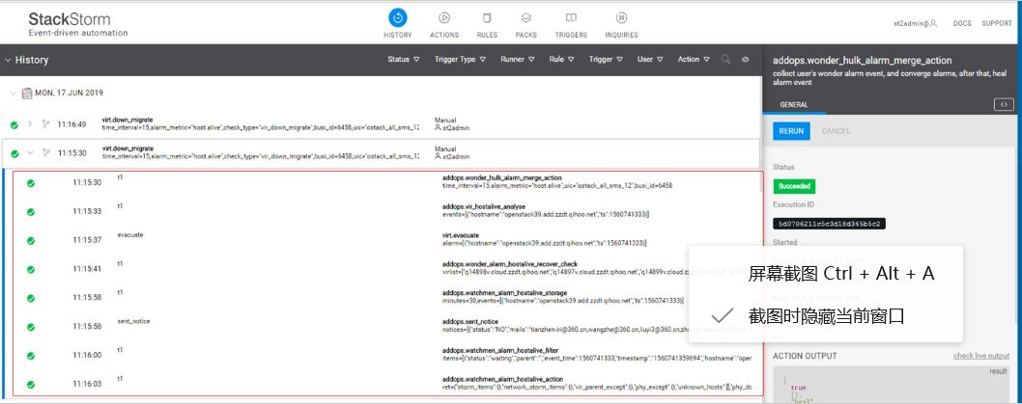
Task: Open the Triggers section icon
Action: [571, 17]
